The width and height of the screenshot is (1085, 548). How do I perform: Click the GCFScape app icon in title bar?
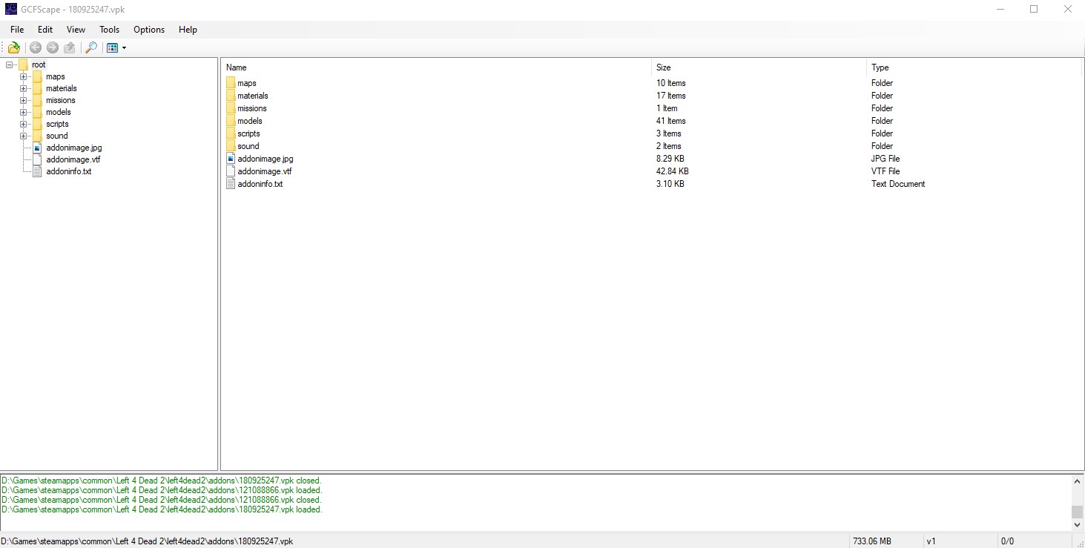[x=11, y=9]
